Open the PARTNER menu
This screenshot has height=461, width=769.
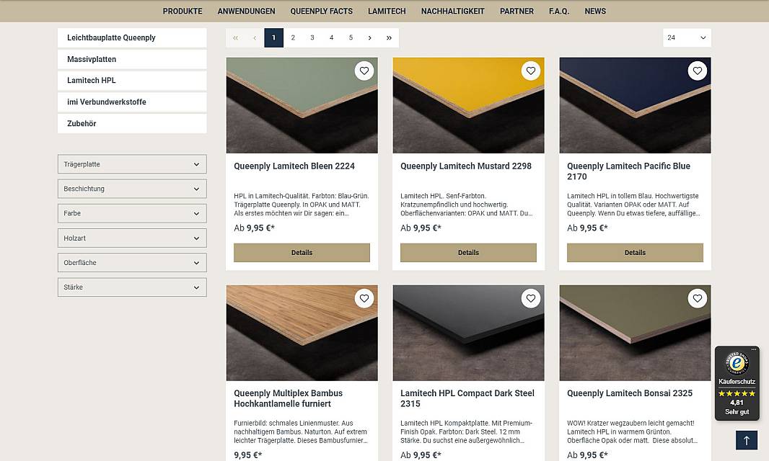pyautogui.click(x=517, y=11)
